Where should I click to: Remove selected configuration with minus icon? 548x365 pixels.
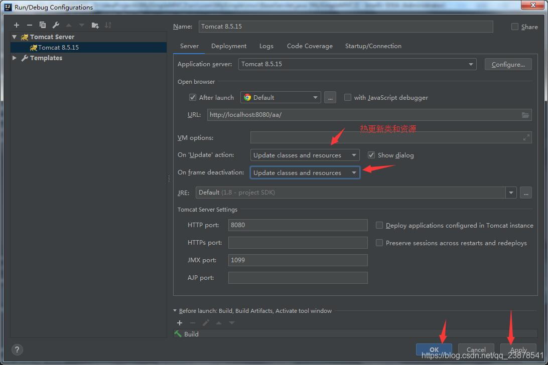coord(29,25)
